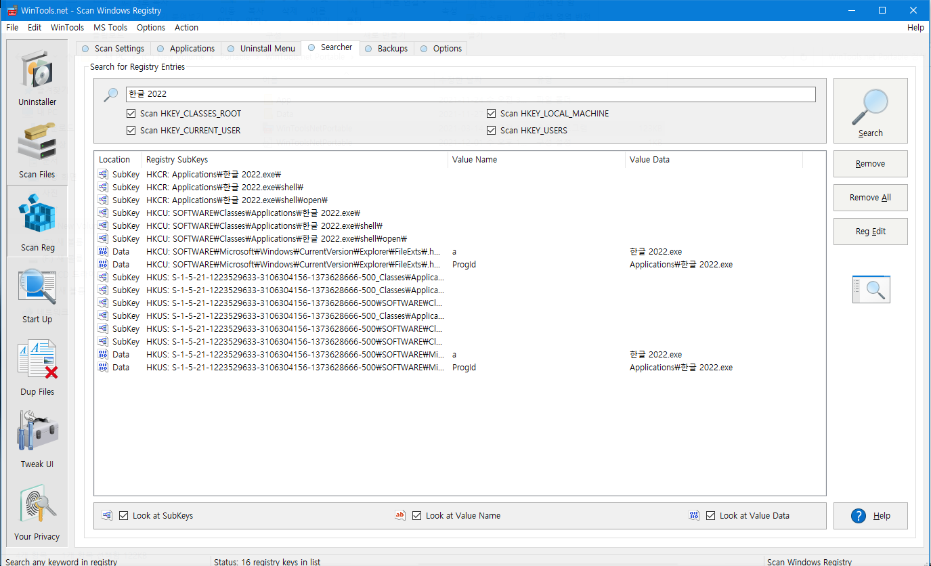Open the Help menu in menu bar
Screen dimensions: 931x566
(915, 28)
